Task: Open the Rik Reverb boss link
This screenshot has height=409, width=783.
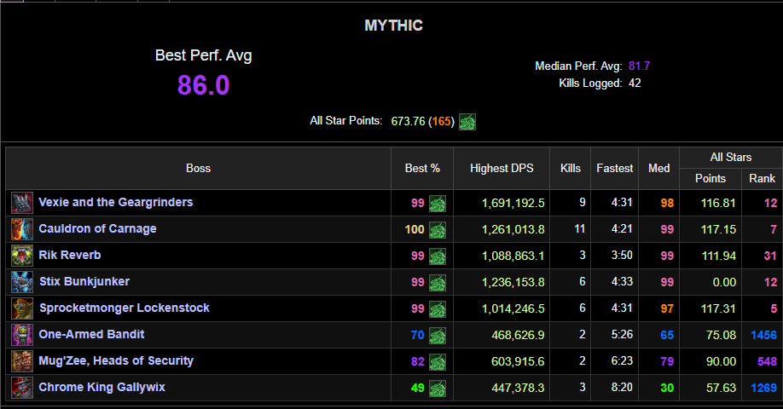Action: [x=70, y=255]
